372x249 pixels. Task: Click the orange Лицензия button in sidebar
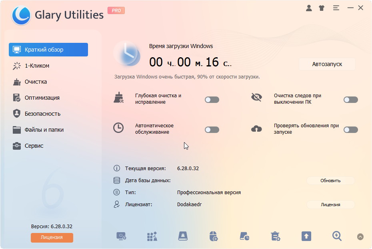(x=52, y=237)
